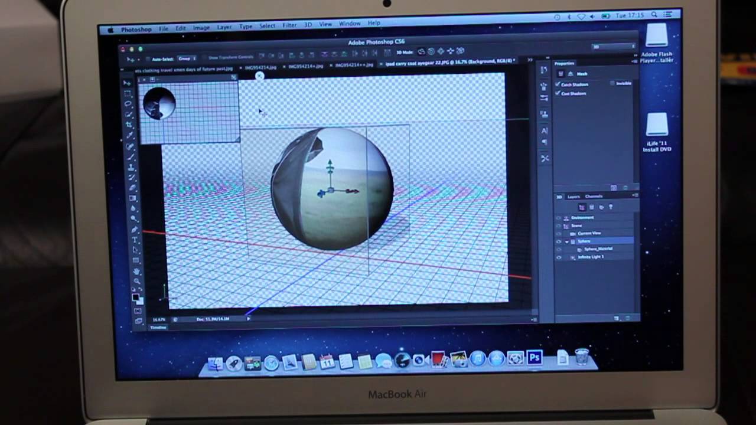
Task: Open the 3D panel options menu
Action: (635, 195)
